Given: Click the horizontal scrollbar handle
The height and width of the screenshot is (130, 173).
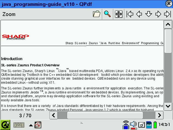Looking at the screenshot, I should (105, 115).
